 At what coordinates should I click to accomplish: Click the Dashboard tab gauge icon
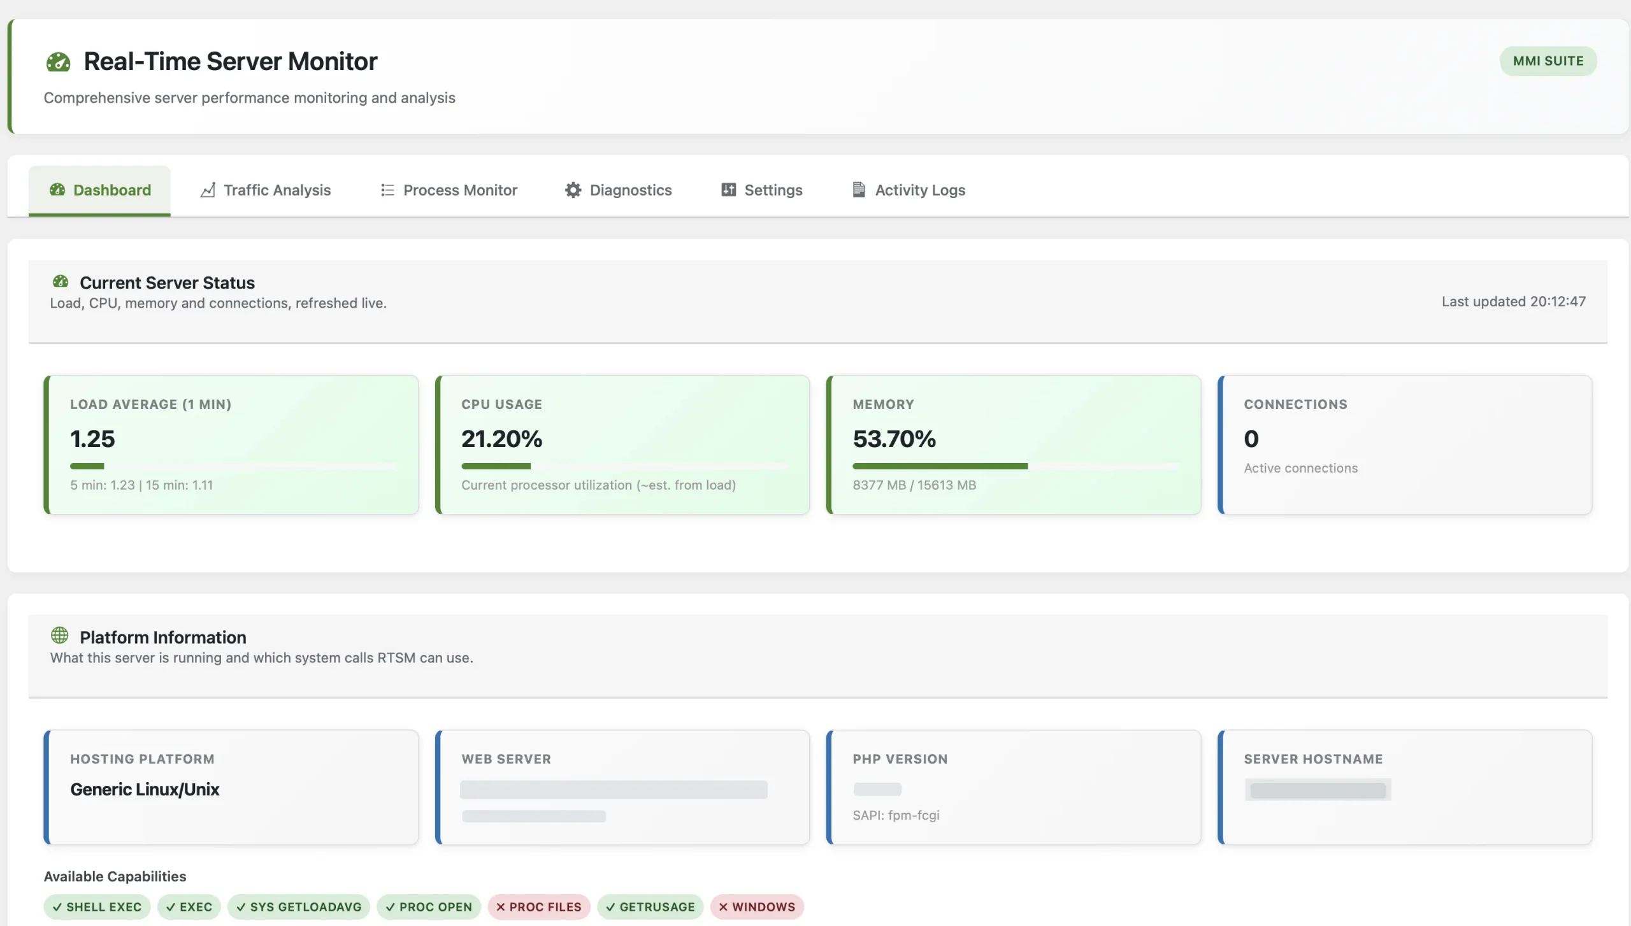point(57,190)
